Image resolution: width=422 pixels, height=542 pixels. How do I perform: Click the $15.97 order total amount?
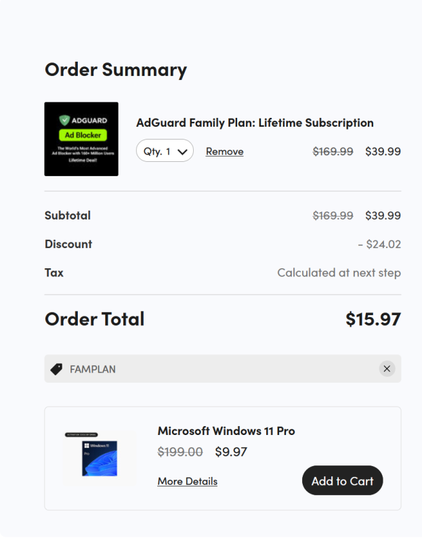[373, 319]
